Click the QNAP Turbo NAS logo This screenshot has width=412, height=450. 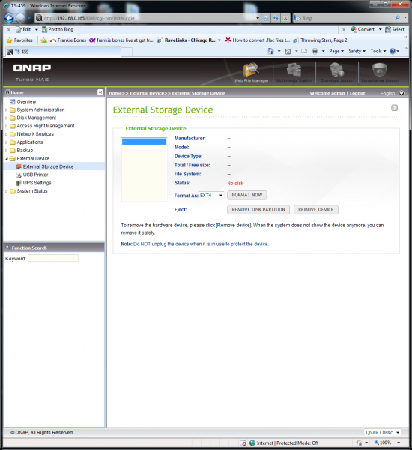coord(32,72)
